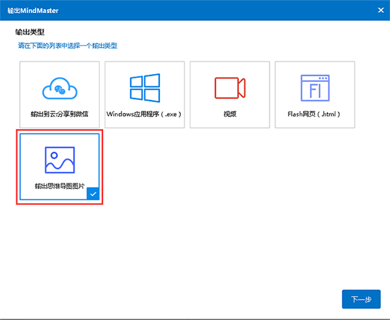Viewport: 390px width, 320px height.
Task: Click the Windows logo icon
Action: 144,88
